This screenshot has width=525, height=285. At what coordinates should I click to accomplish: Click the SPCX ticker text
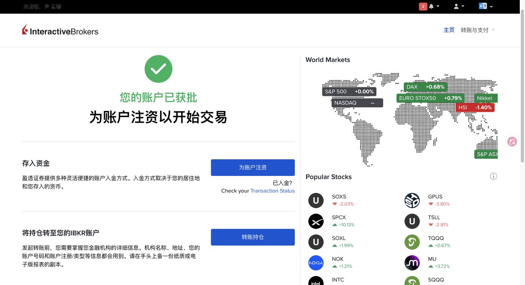[x=339, y=217]
